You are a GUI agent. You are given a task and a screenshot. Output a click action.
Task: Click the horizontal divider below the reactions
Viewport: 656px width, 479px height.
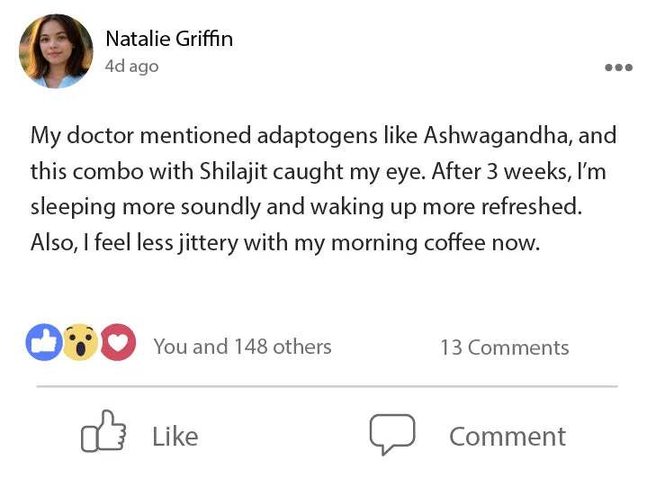(x=327, y=386)
